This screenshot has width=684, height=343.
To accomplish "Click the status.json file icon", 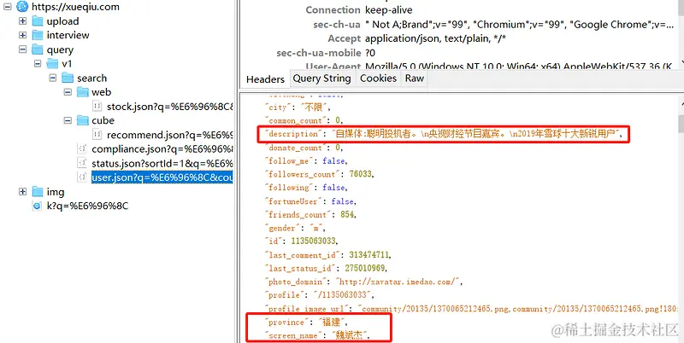I will pyautogui.click(x=82, y=163).
